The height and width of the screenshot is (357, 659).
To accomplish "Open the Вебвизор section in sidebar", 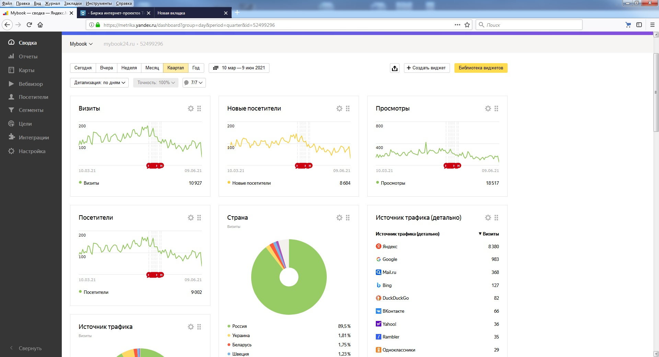I will pyautogui.click(x=31, y=84).
